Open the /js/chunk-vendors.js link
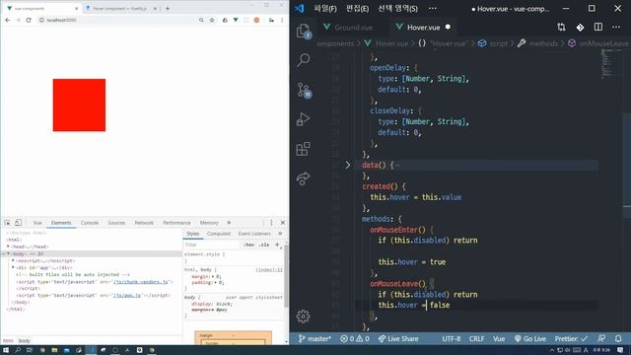Screen dimensions: 631x355 [x=141, y=282]
